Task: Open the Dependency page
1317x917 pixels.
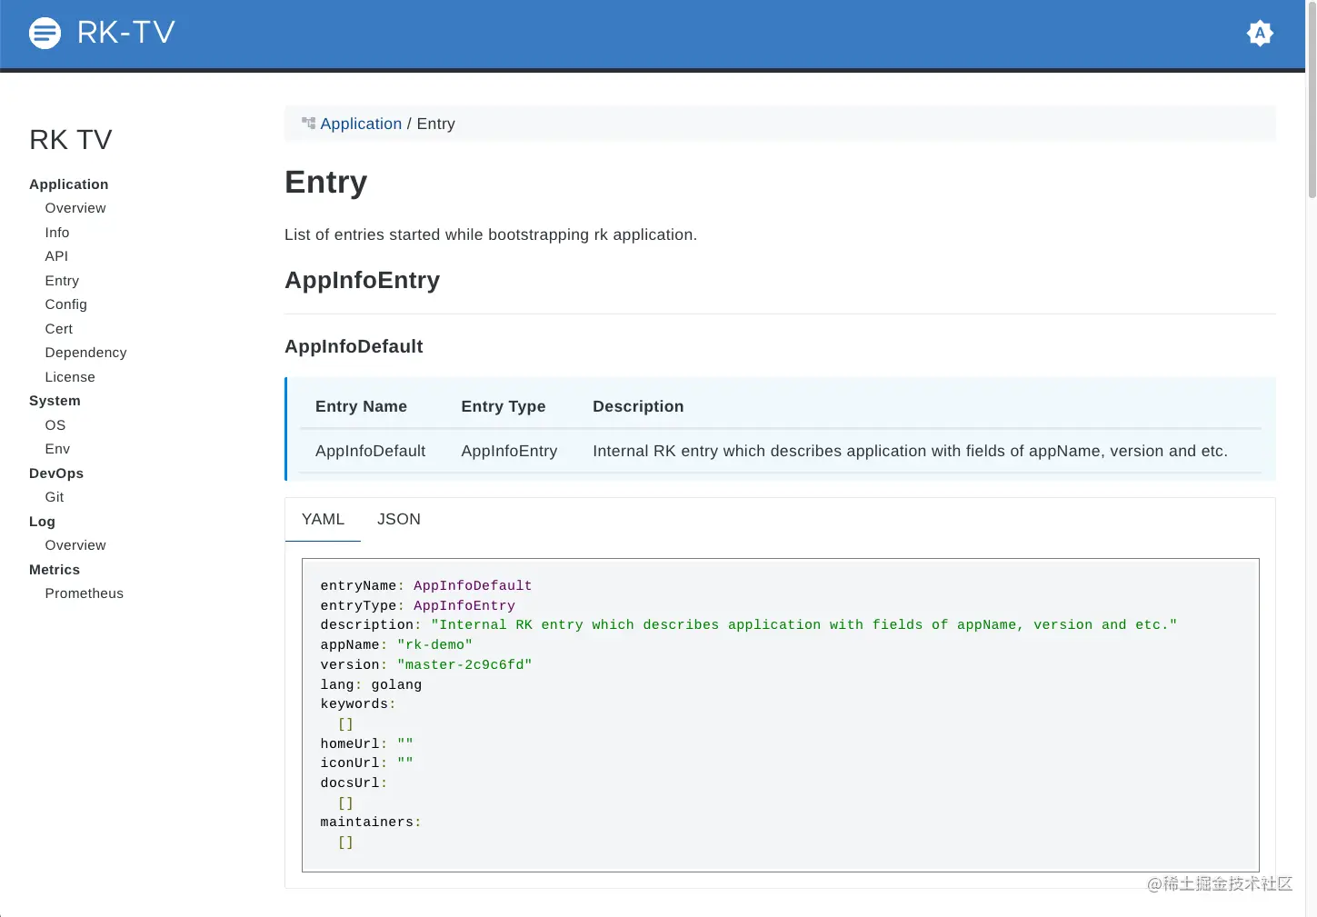Action: (86, 353)
